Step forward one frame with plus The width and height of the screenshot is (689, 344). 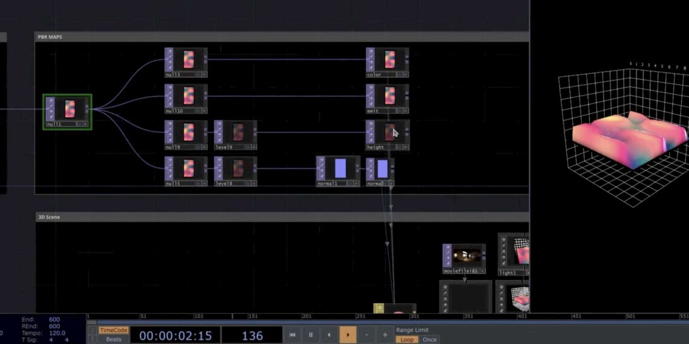[385, 335]
